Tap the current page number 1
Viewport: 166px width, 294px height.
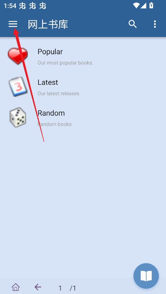(x=60, y=288)
